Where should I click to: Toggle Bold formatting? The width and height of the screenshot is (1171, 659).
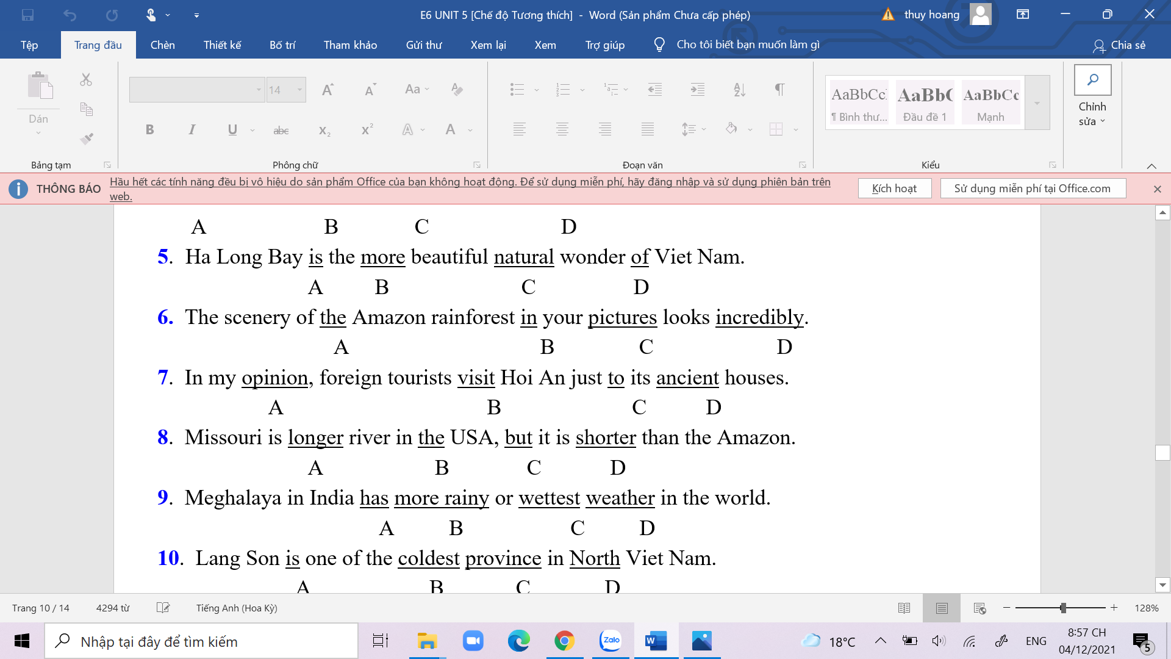point(149,129)
